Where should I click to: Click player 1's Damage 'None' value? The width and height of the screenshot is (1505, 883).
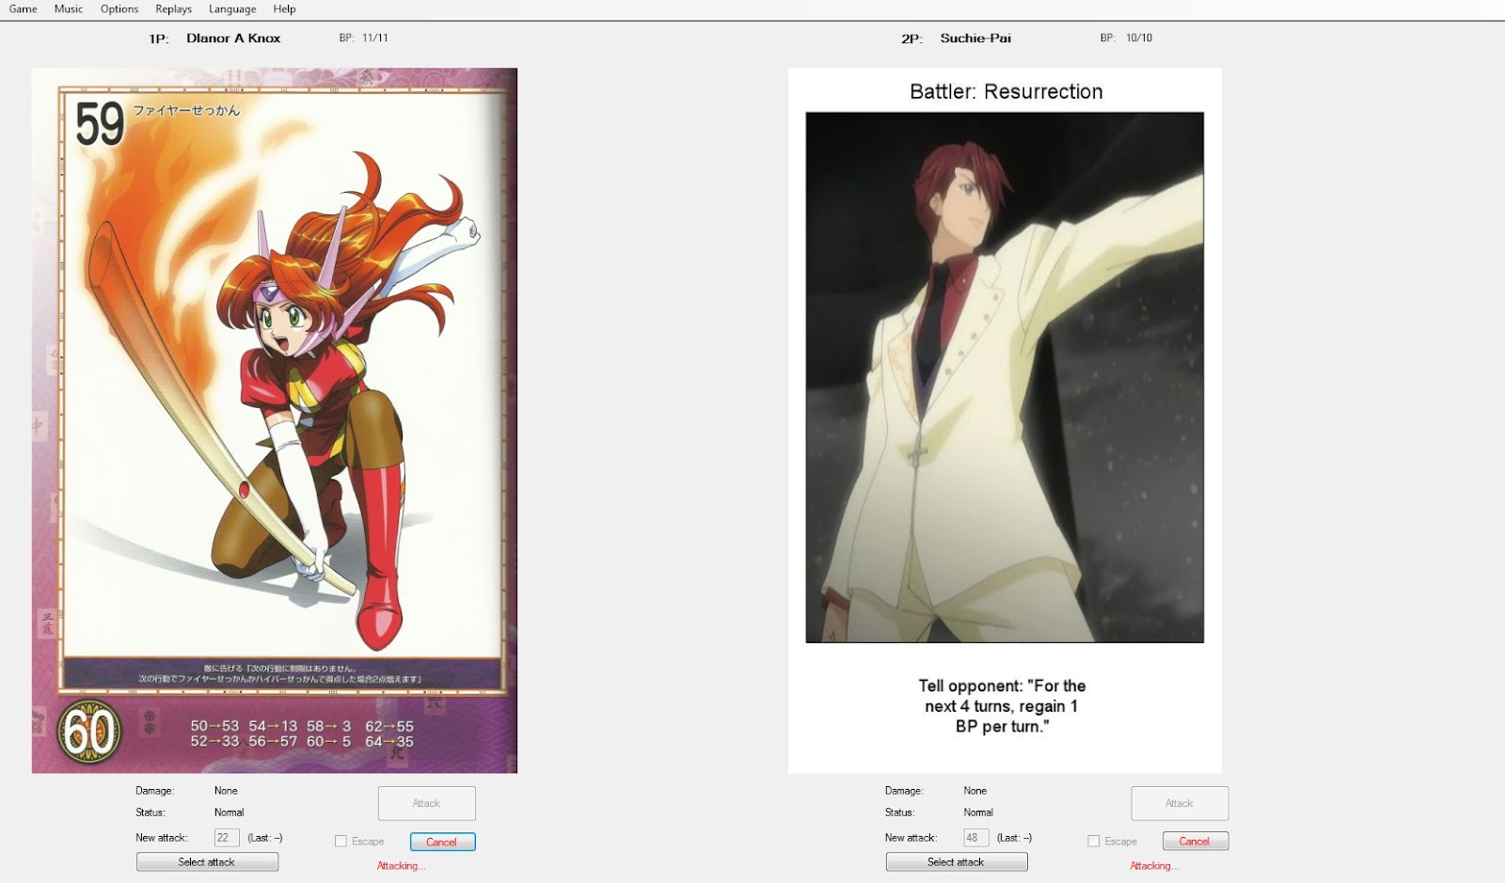pyautogui.click(x=226, y=791)
